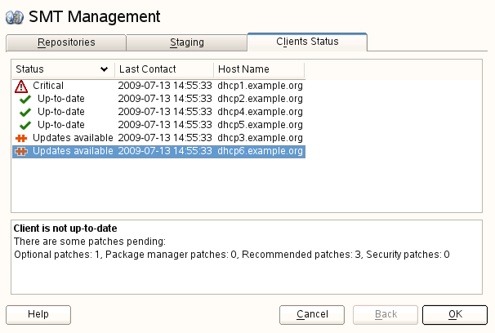Sort the list by Last Contact column
This screenshot has width=495, height=333.
click(163, 69)
